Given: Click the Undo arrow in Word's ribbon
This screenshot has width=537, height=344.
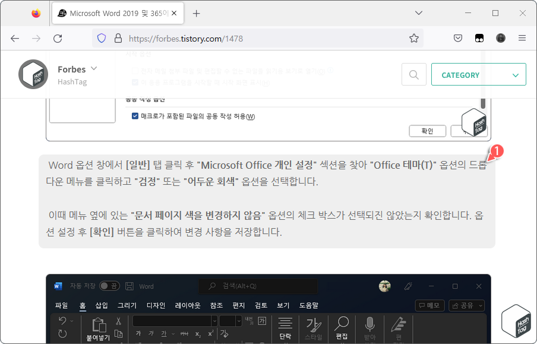Looking at the screenshot, I should pyautogui.click(x=62, y=320).
